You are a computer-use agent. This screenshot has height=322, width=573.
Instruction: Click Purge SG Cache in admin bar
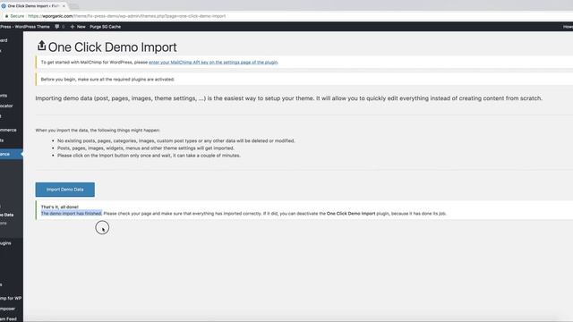(106, 27)
